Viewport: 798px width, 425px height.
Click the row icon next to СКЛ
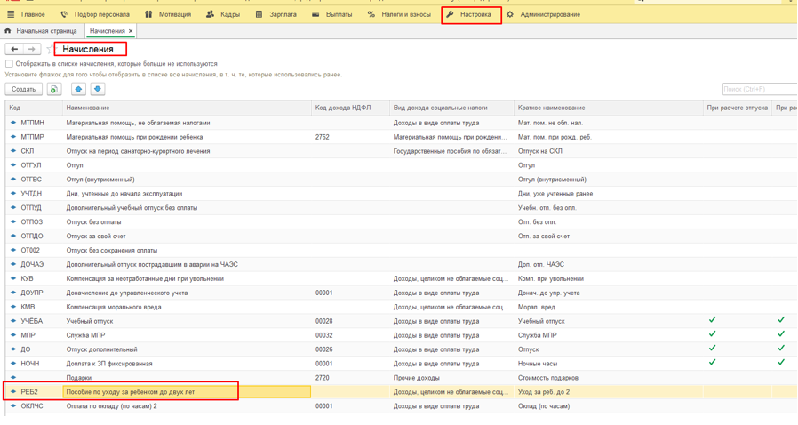13,151
